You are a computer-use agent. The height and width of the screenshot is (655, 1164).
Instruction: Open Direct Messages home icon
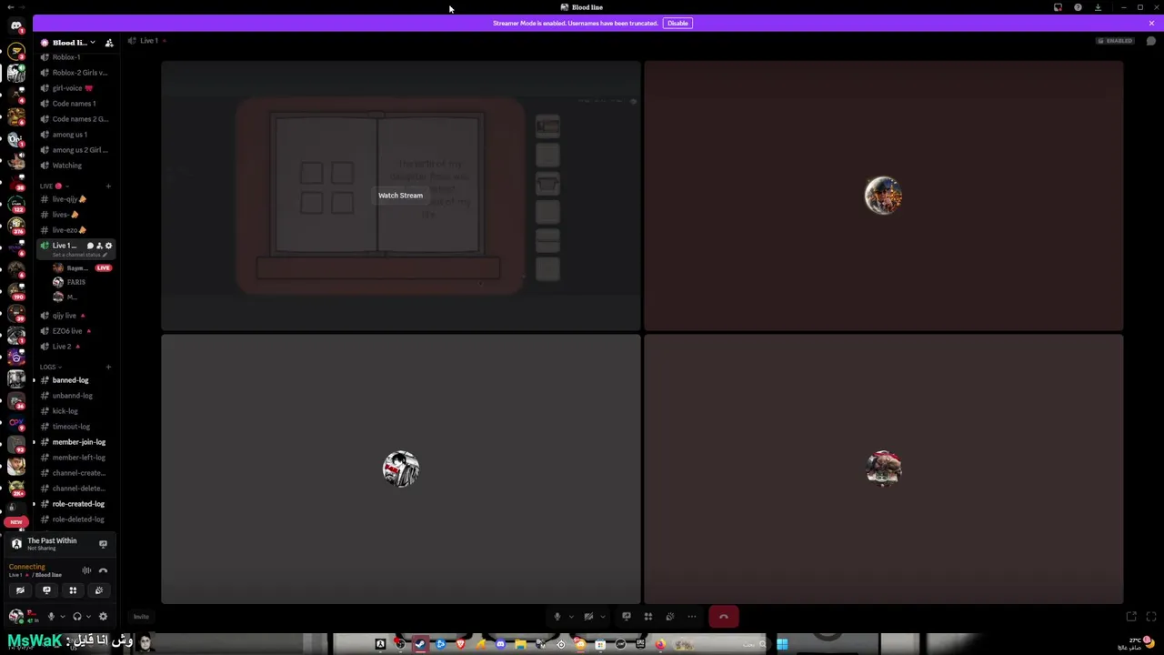pyautogui.click(x=16, y=25)
